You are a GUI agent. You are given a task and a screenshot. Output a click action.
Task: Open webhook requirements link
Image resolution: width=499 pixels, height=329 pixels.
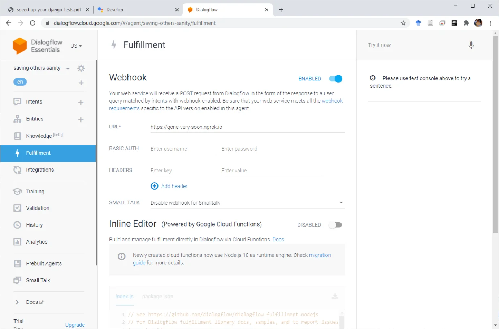[226, 105]
